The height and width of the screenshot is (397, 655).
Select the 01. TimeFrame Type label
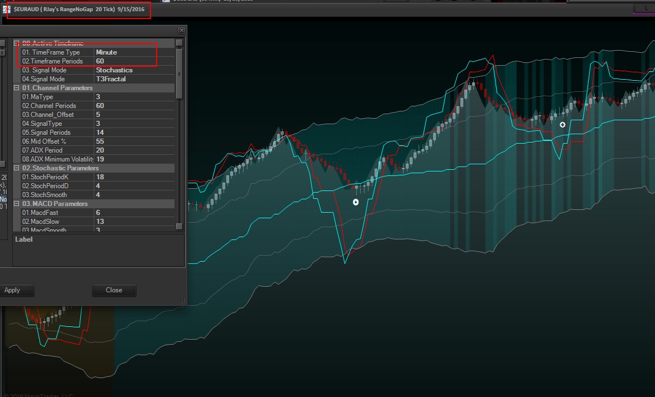click(x=51, y=52)
